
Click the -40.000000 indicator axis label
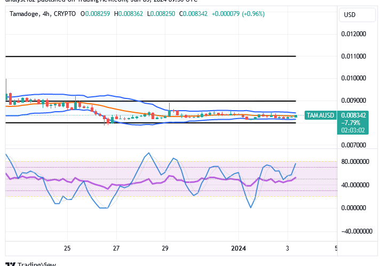click(357, 231)
